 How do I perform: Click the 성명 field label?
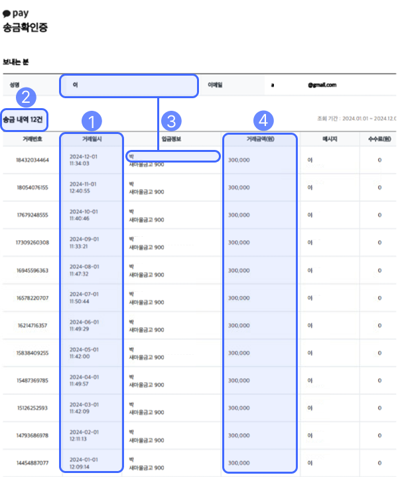(x=15, y=85)
